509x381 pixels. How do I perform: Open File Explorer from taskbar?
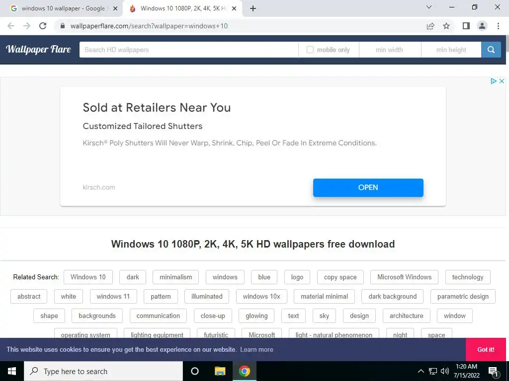(x=220, y=371)
